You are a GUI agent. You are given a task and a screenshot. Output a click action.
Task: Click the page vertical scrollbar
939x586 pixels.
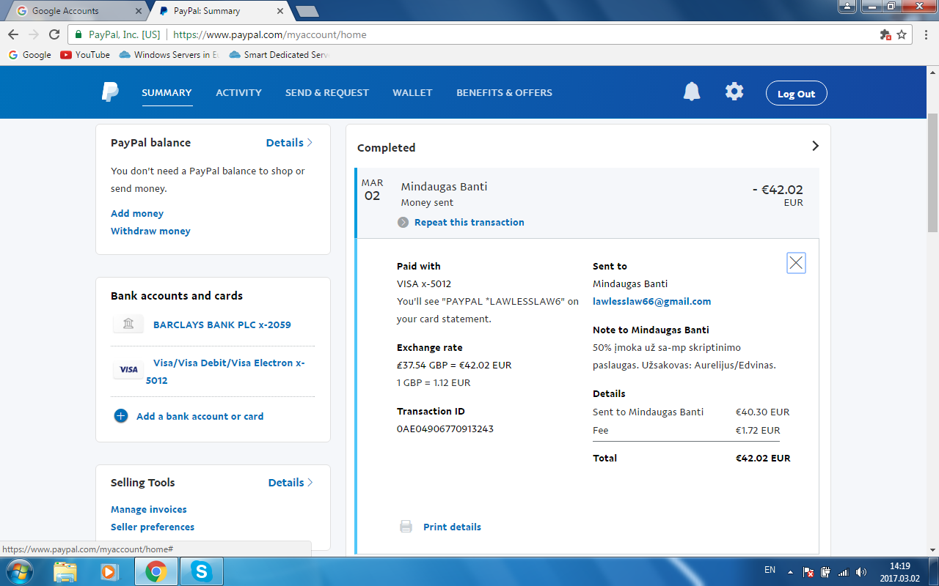[932, 173]
